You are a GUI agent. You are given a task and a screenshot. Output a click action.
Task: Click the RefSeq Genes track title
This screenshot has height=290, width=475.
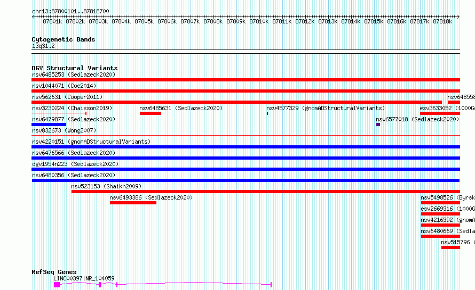pyautogui.click(x=54, y=272)
